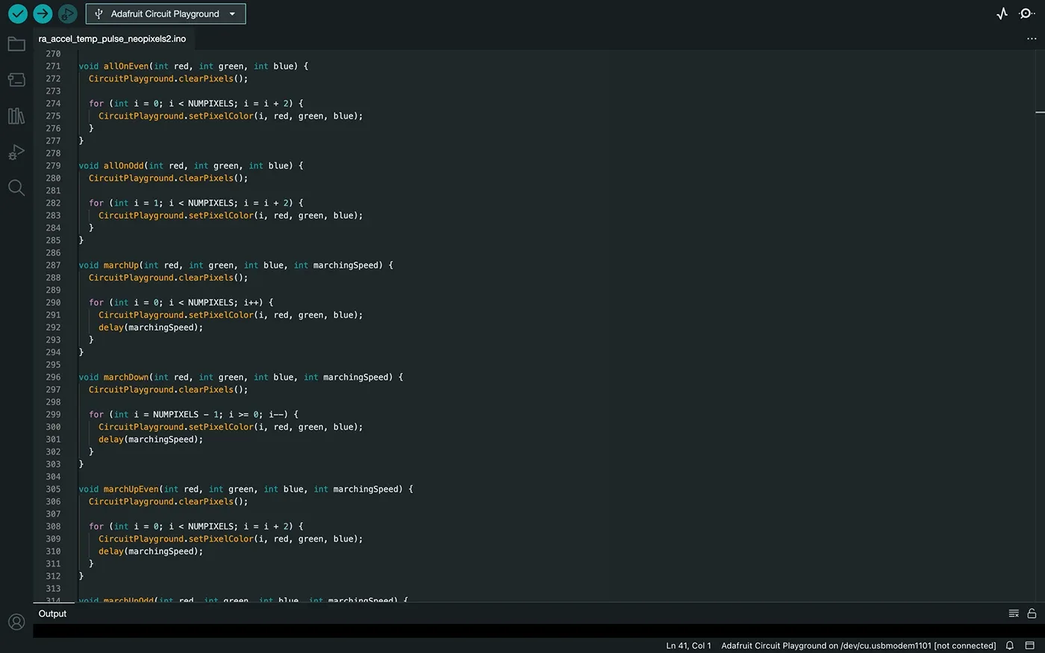
Task: Click line number 299 in gutter
Action: click(x=53, y=414)
